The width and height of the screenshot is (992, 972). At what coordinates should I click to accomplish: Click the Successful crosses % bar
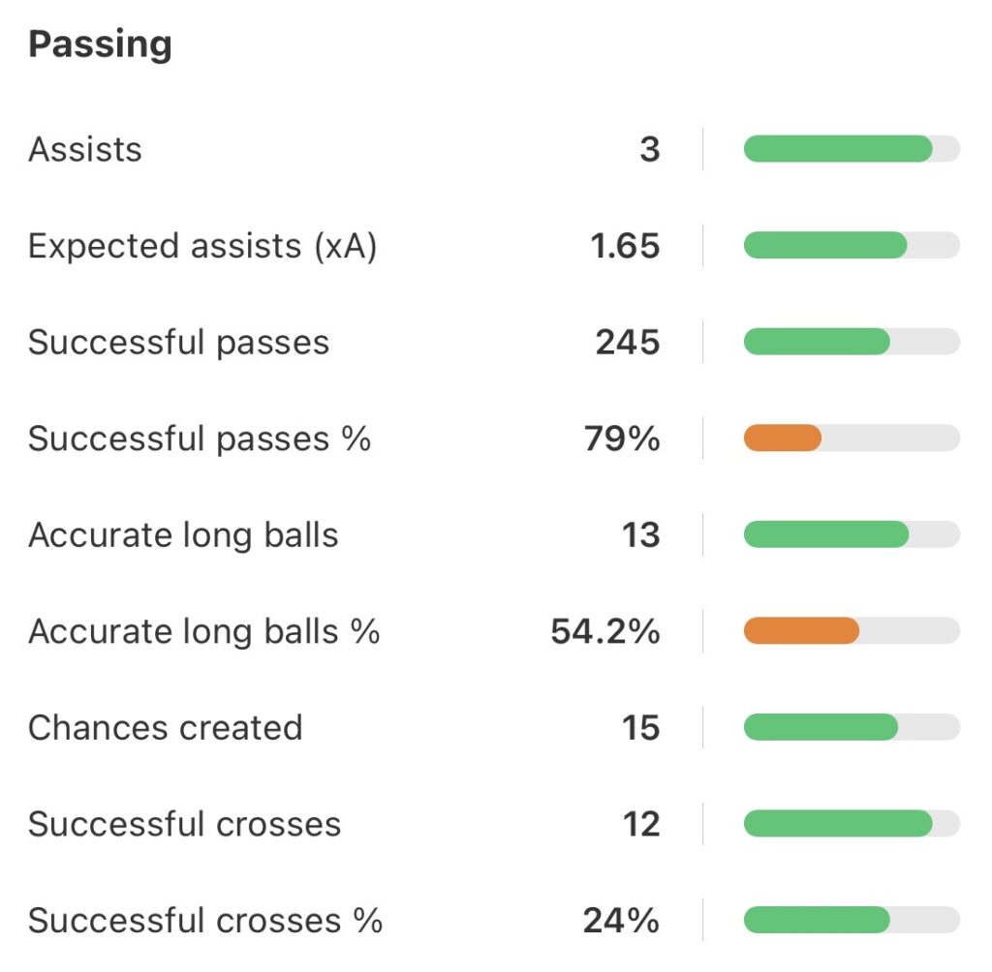coord(817,921)
